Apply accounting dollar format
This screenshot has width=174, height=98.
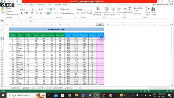78,13
